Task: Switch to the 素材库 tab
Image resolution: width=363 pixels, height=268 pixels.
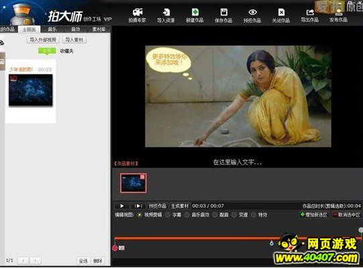Action: click(99, 29)
